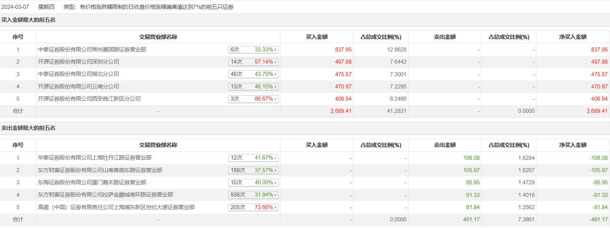Expand 189次 37.57% box for 东方财富山南香曲东路
The width and height of the screenshot is (610, 228).
pyautogui.click(x=253, y=170)
